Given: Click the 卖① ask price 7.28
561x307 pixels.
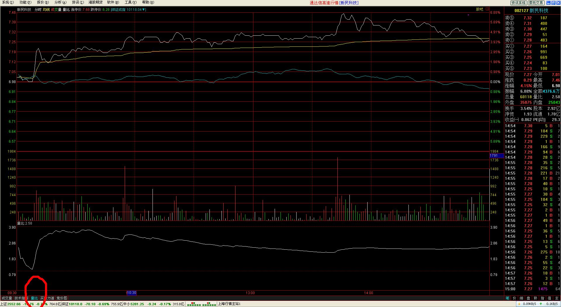Looking at the screenshot, I should pos(528,40).
